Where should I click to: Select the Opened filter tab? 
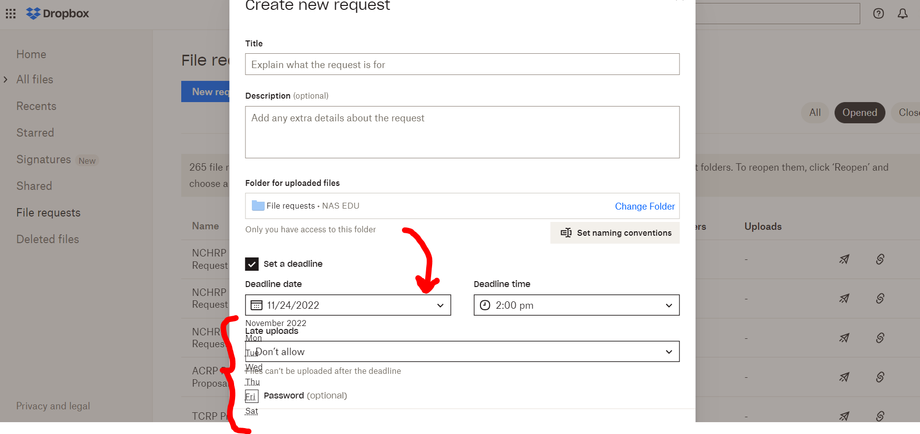click(x=860, y=112)
